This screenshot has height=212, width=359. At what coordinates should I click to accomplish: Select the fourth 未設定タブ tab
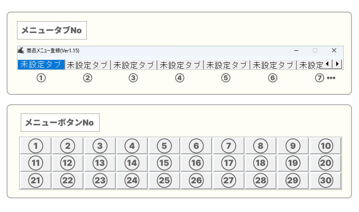(x=180, y=65)
